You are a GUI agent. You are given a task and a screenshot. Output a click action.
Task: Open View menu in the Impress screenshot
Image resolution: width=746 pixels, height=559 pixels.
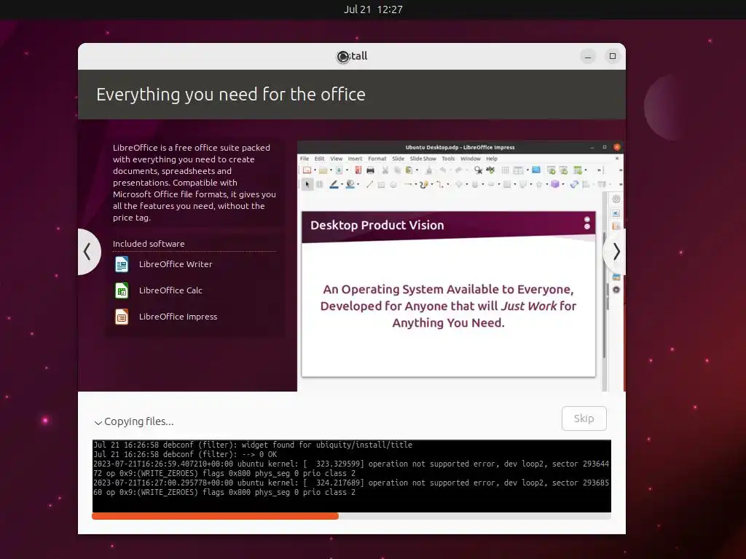(337, 159)
